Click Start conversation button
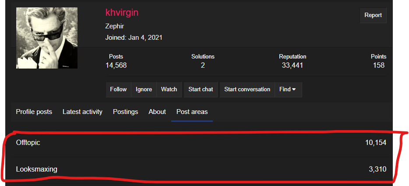Image resolution: width=409 pixels, height=186 pixels. click(x=247, y=90)
